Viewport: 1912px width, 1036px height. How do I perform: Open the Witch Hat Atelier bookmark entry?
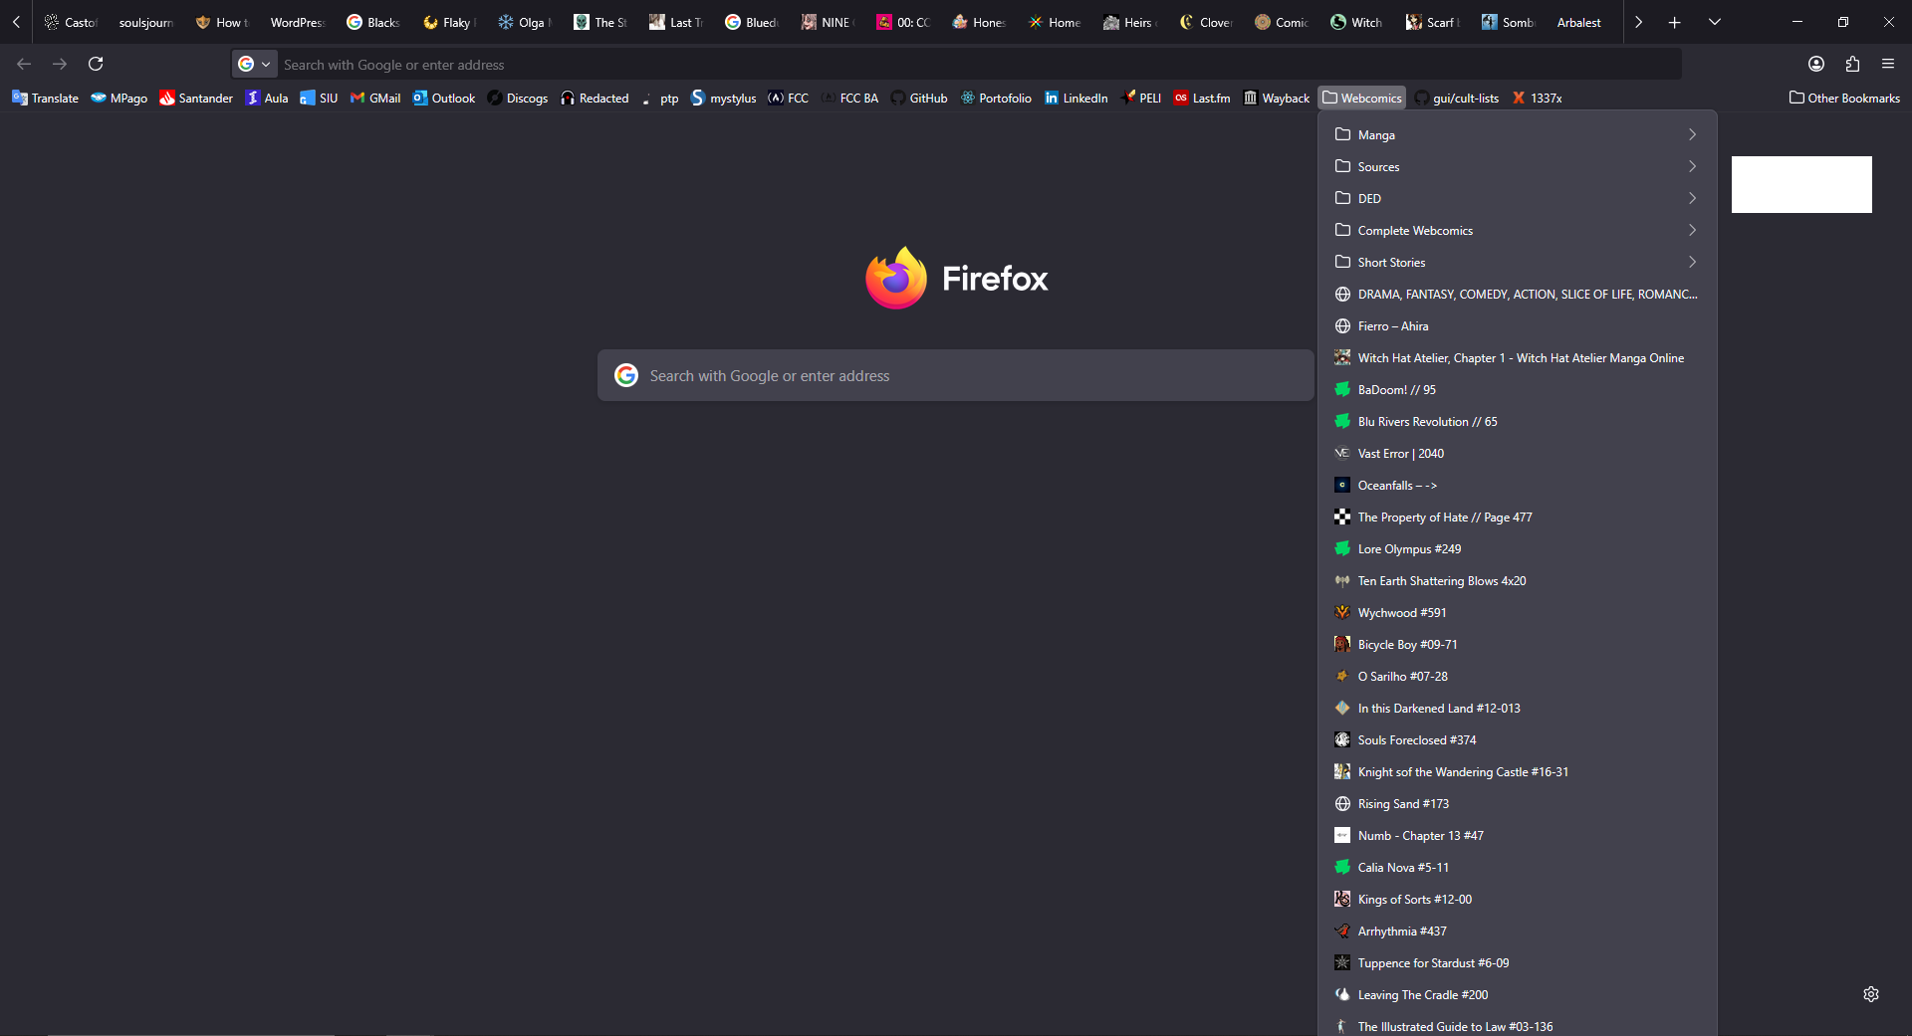click(1518, 357)
